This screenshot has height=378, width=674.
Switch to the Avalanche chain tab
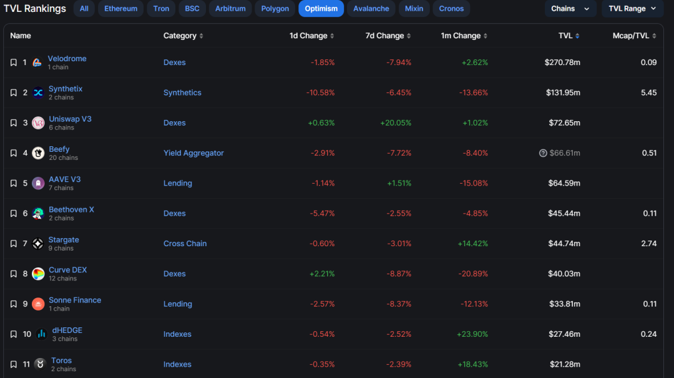tap(371, 9)
